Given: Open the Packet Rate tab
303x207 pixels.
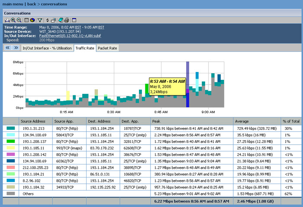Looking at the screenshot, I should pyautogui.click(x=107, y=48).
